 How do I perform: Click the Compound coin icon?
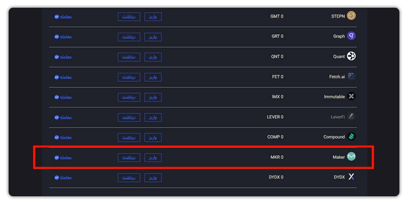[351, 136]
